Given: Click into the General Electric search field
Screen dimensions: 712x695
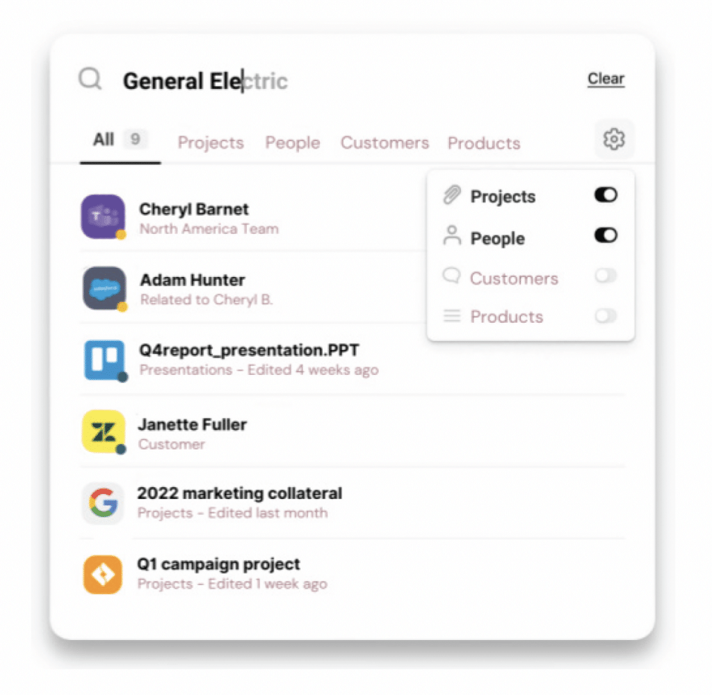Looking at the screenshot, I should (x=345, y=81).
